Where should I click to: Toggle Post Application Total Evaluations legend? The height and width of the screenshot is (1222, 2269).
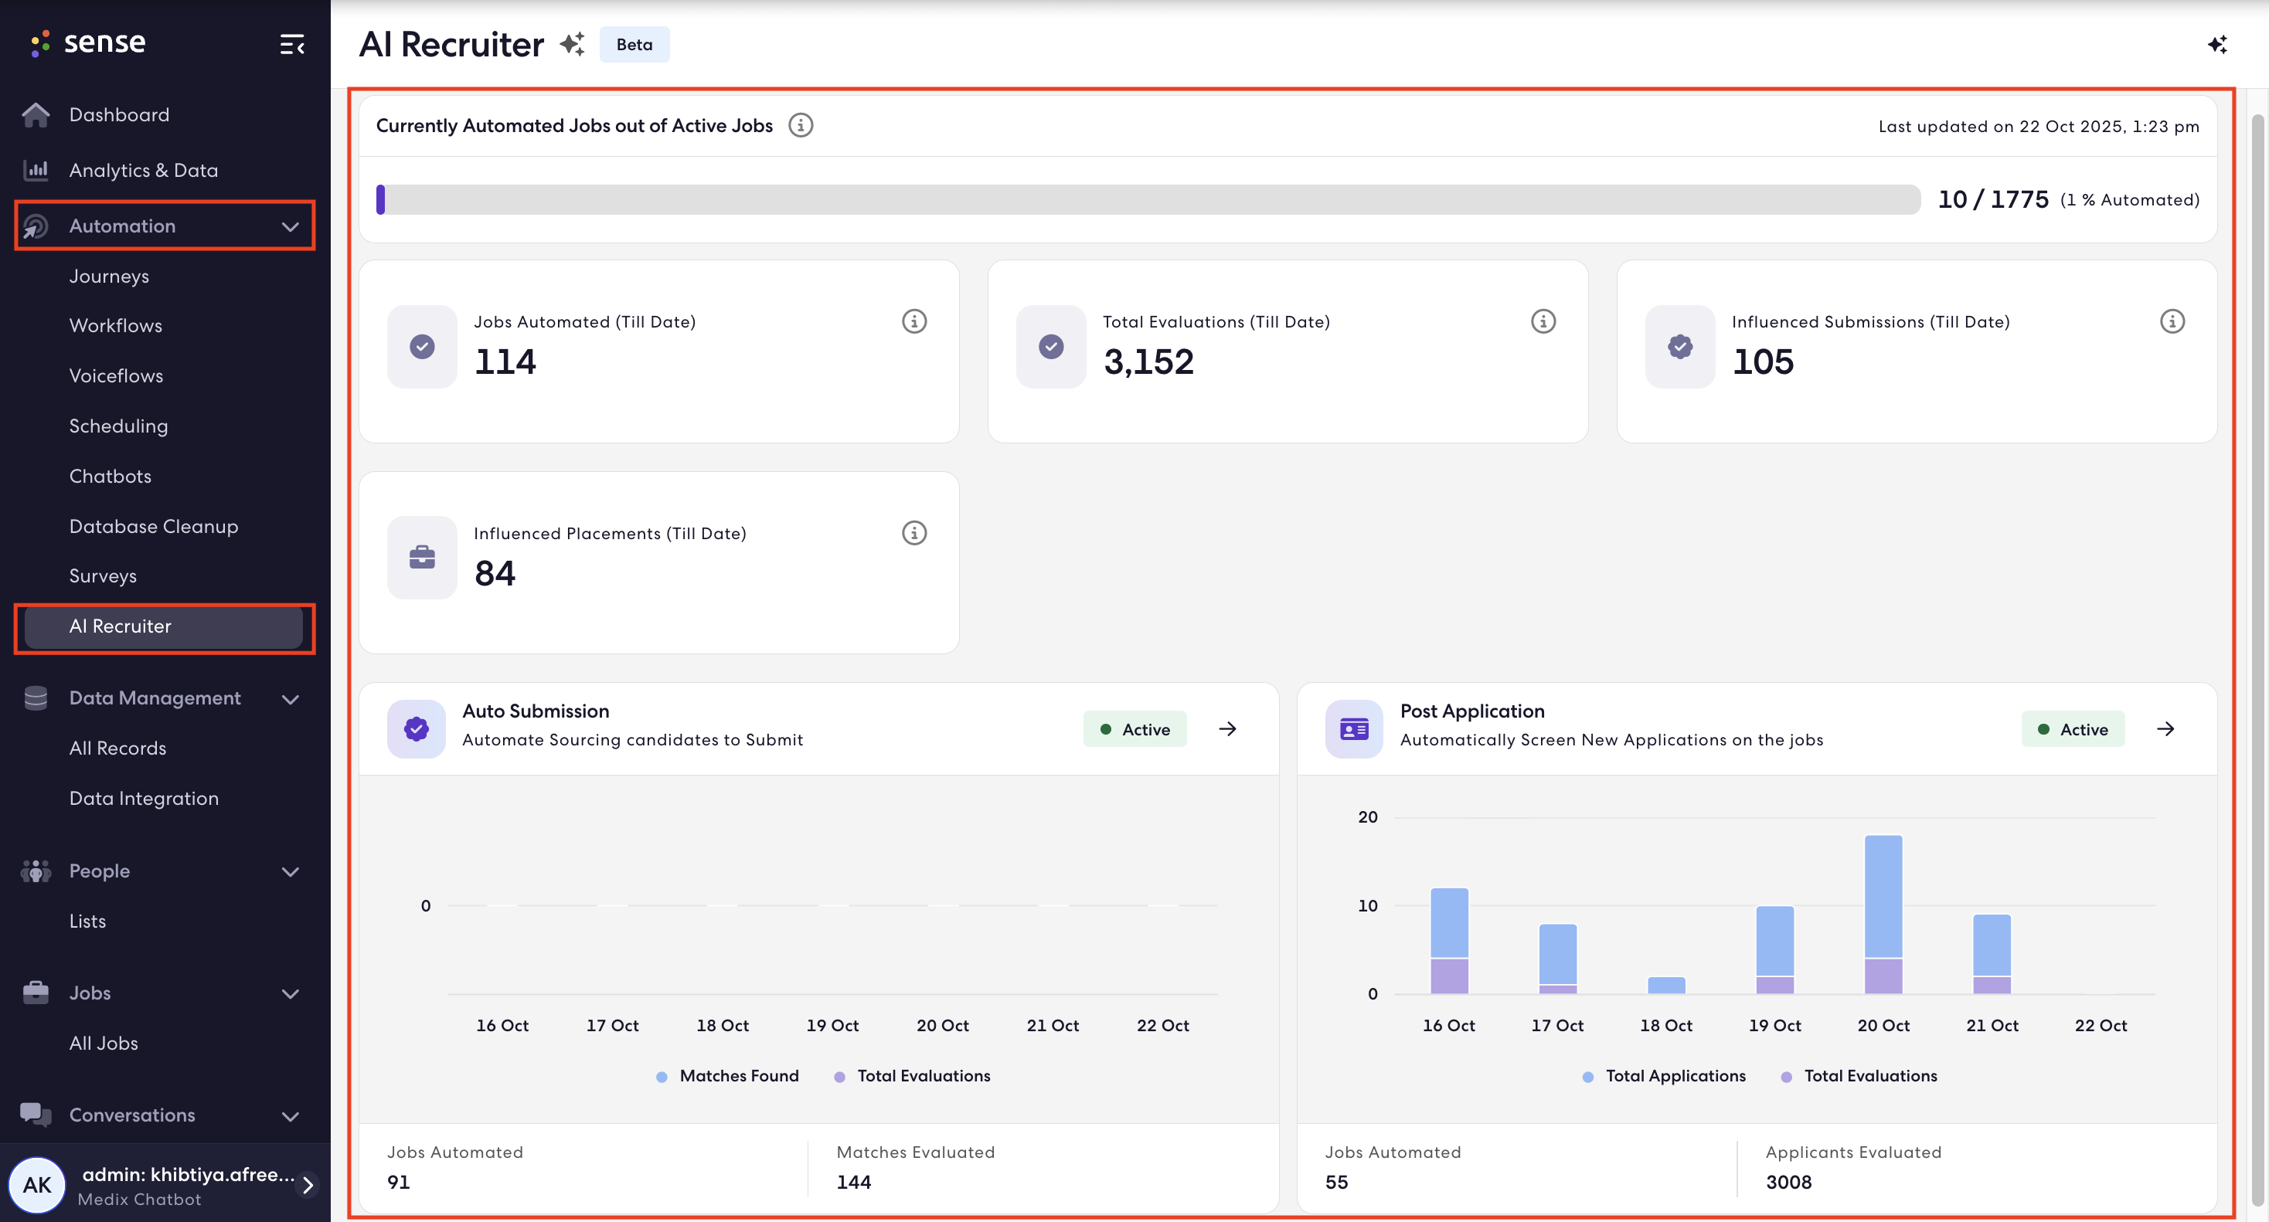1859,1076
